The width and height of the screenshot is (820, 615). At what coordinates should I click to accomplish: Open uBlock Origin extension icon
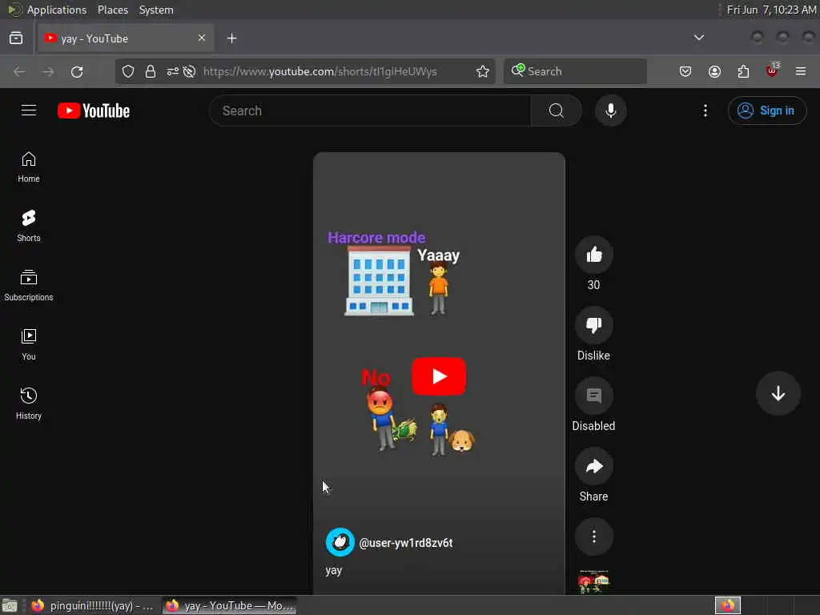(x=772, y=70)
